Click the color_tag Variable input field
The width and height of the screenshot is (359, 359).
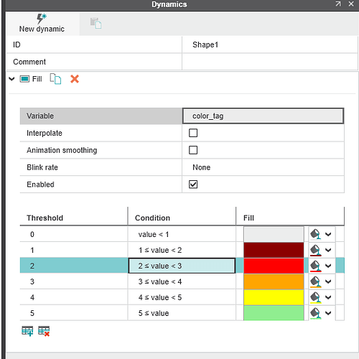click(264, 116)
